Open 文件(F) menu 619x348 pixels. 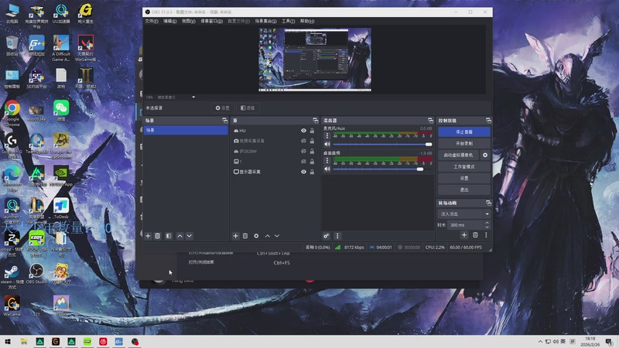(x=152, y=21)
